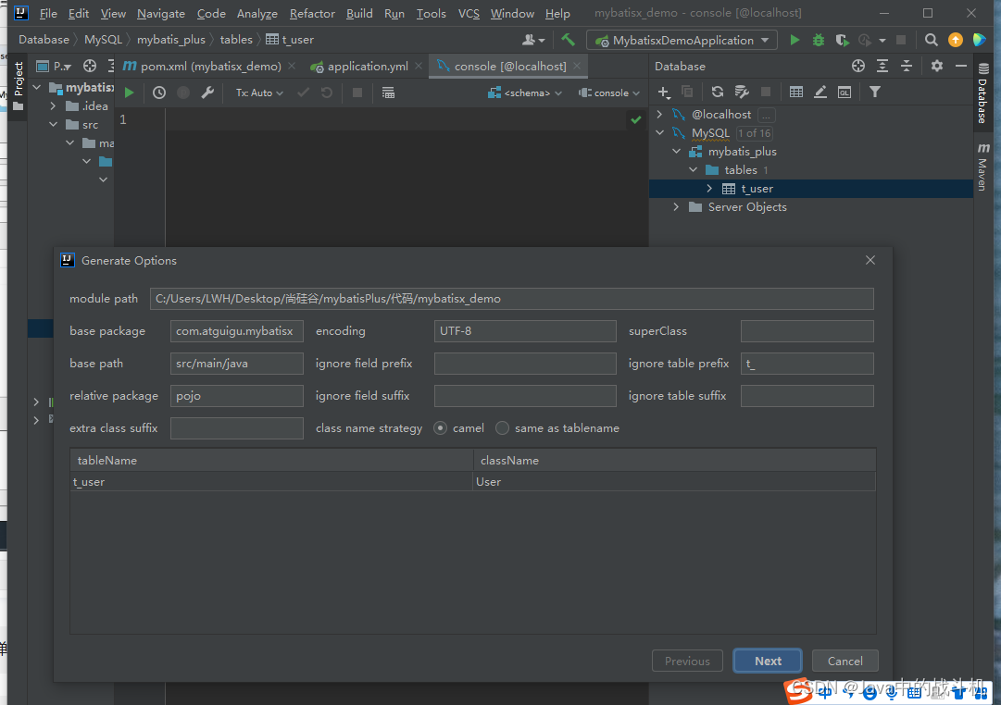Screen dimensions: 1001x705
Task: Expand the Server Objects node
Action: click(676, 206)
